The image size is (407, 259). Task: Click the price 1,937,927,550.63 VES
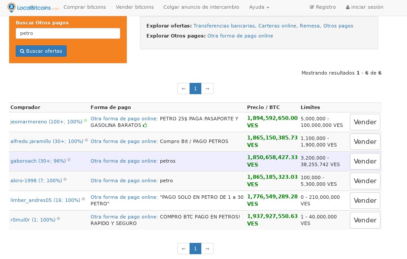(272, 220)
